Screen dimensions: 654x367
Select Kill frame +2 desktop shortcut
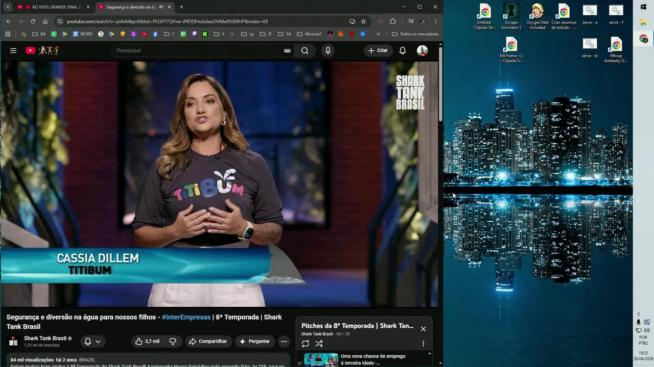[x=511, y=50]
